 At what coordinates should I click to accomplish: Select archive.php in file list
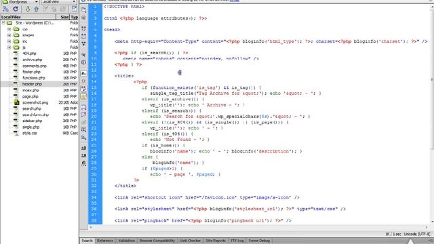tap(32, 60)
